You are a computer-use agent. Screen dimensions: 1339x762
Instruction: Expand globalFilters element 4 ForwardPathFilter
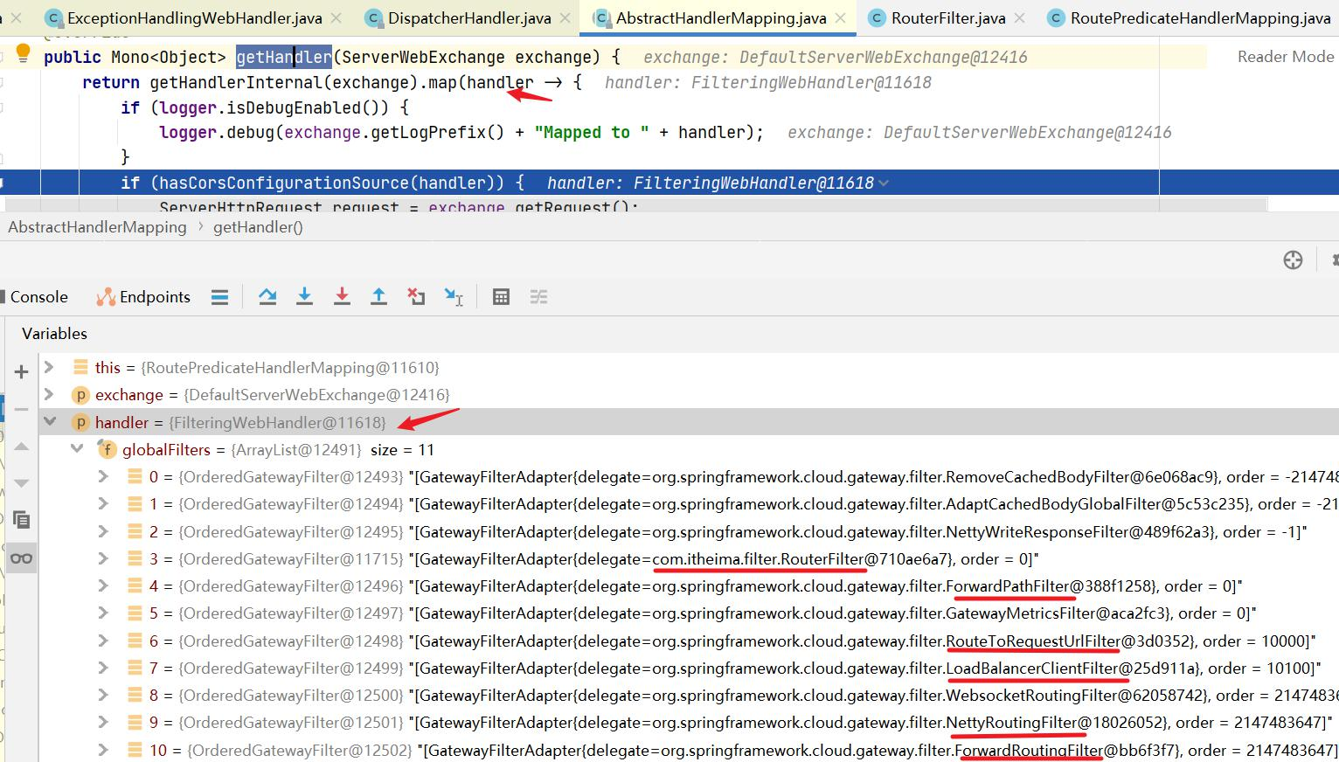(x=103, y=585)
